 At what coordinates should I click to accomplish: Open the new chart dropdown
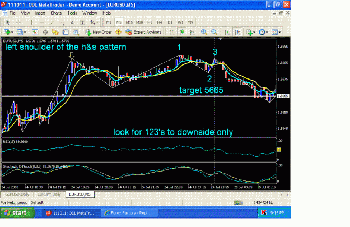coord(8,32)
